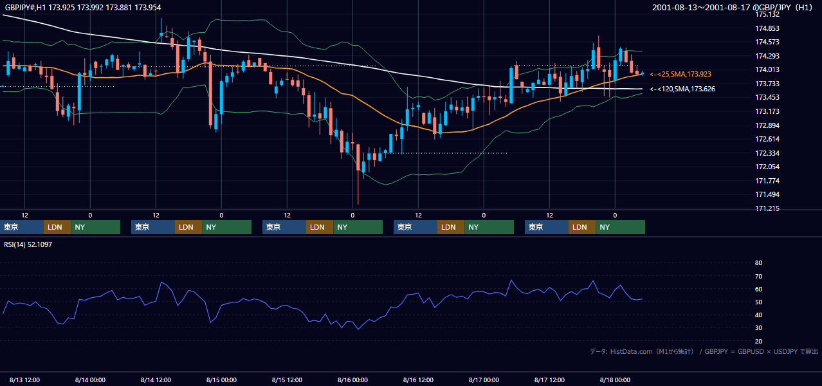The width and height of the screenshot is (822, 386).
Task: Click the 8/17 00:00 time axis label
Action: tap(484, 380)
